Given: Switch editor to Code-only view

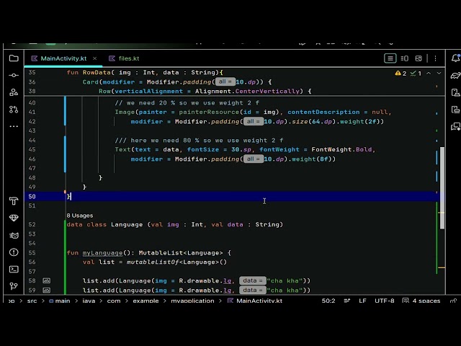Looking at the screenshot, I should coord(390,58).
